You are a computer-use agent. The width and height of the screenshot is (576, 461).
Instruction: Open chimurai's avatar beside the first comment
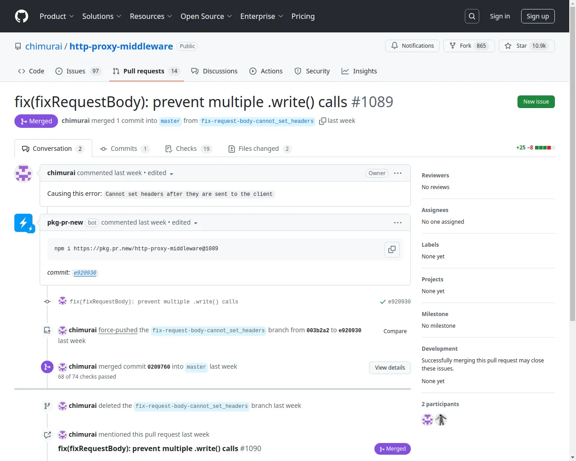[x=23, y=173]
